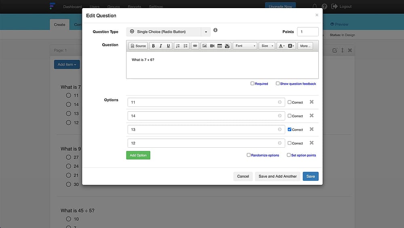Click the option 11 text field
The width and height of the screenshot is (404, 228).
(x=206, y=102)
